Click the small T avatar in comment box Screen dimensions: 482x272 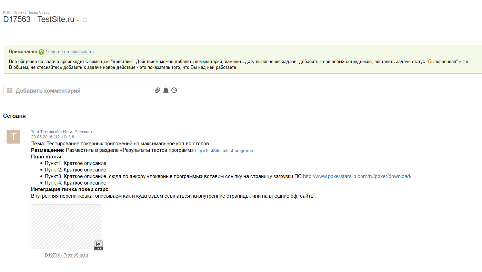tap(10, 91)
